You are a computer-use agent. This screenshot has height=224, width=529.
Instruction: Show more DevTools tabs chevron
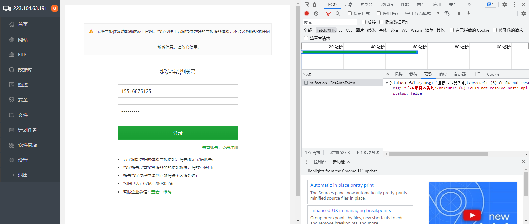[469, 4]
